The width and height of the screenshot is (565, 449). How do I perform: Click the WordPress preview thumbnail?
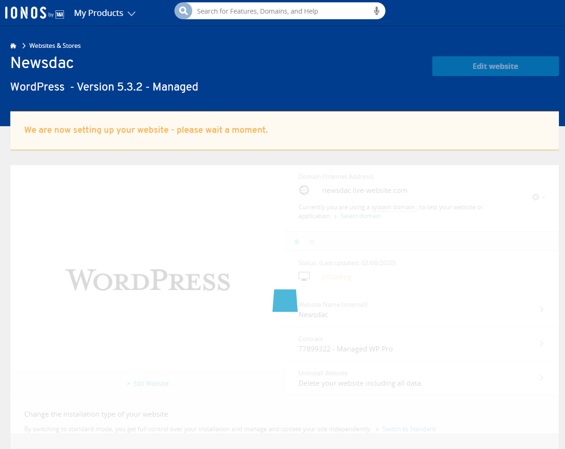(x=147, y=280)
